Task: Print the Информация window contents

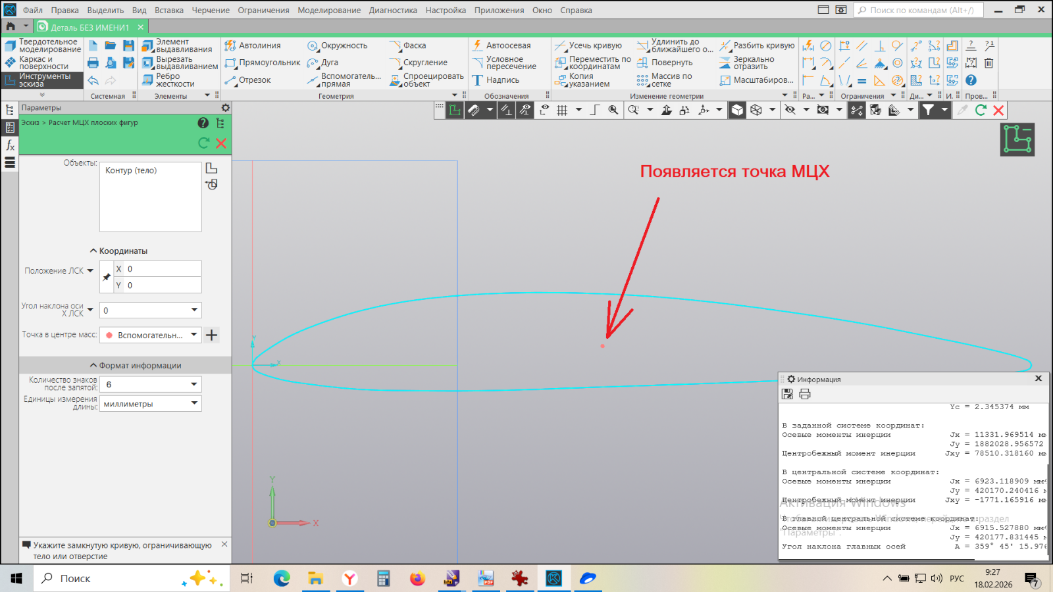Action: coord(804,394)
